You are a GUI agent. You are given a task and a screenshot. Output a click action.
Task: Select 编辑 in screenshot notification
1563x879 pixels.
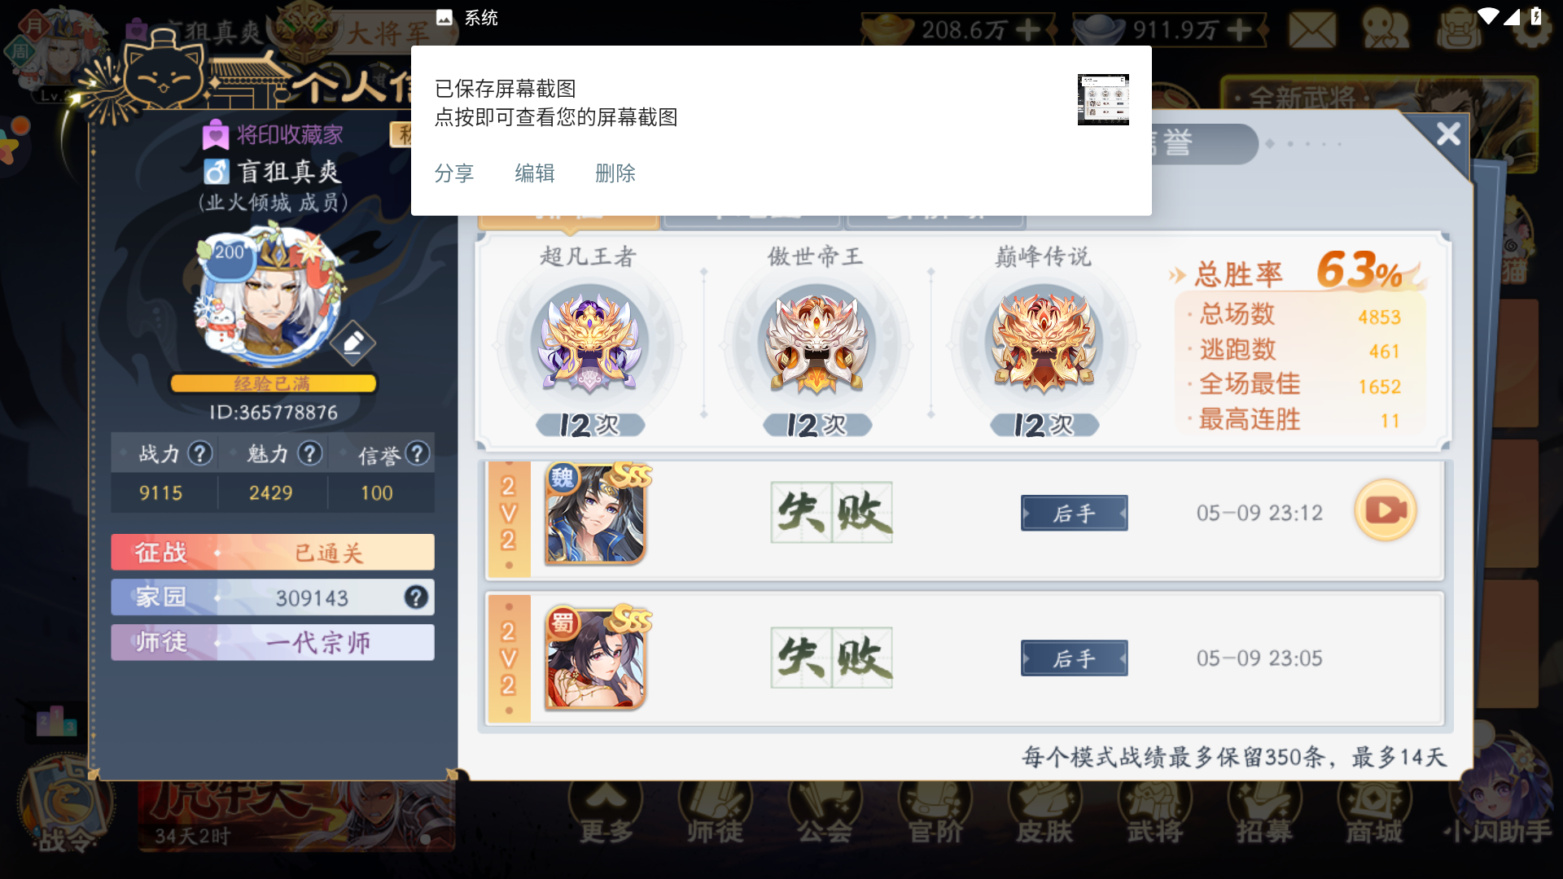pyautogui.click(x=535, y=173)
